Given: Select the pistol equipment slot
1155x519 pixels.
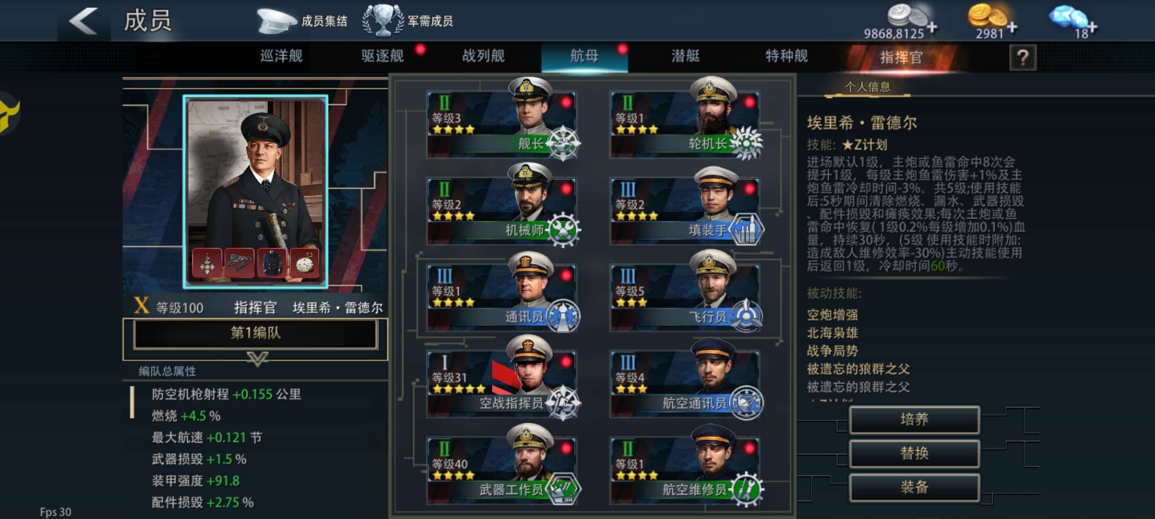Looking at the screenshot, I should tap(239, 262).
